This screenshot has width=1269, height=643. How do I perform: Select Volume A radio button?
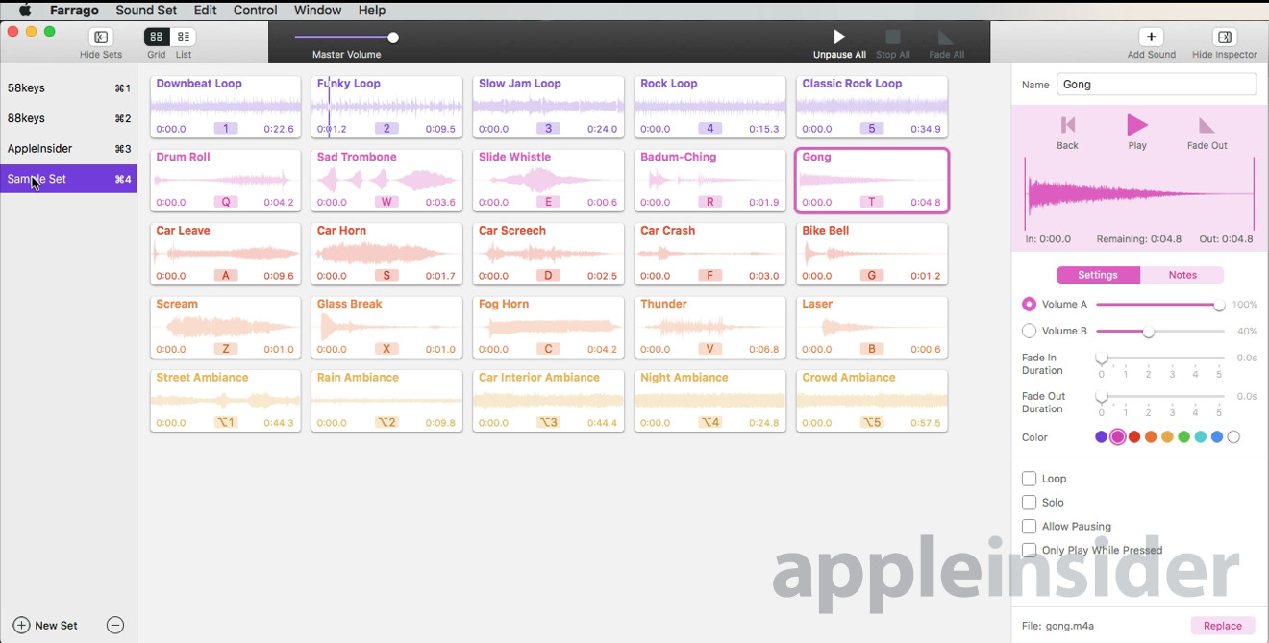click(x=1029, y=304)
